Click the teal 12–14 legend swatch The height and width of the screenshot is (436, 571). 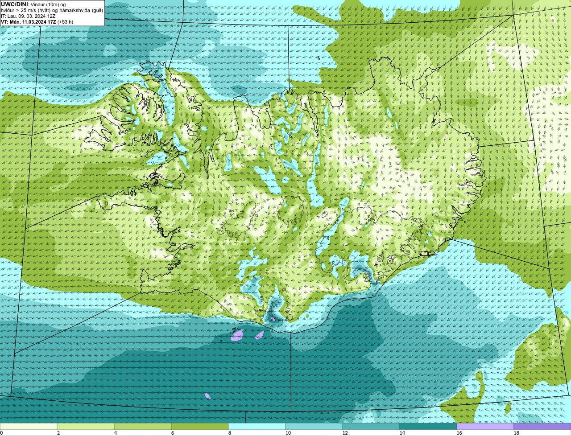coord(371,427)
